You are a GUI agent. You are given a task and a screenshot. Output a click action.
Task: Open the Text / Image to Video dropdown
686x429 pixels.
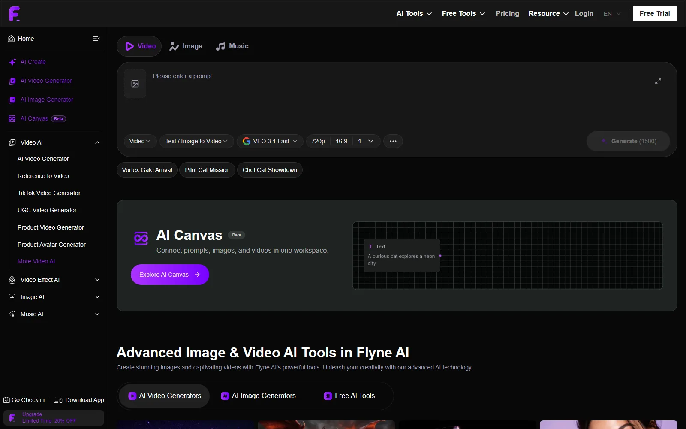pyautogui.click(x=196, y=141)
